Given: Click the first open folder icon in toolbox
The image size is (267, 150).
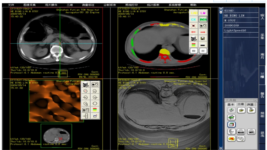Looking at the screenshot, I should pyautogui.click(x=241, y=110).
